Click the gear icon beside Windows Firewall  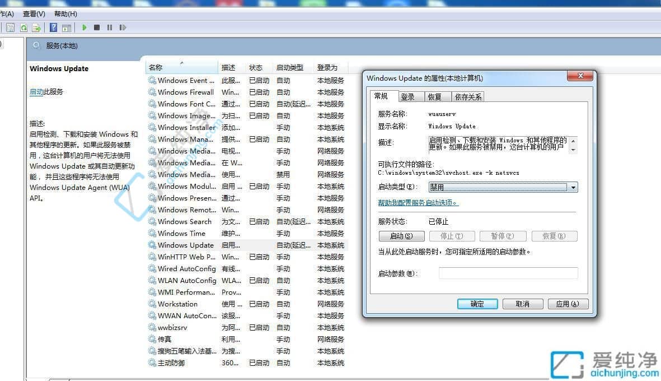[x=152, y=92]
